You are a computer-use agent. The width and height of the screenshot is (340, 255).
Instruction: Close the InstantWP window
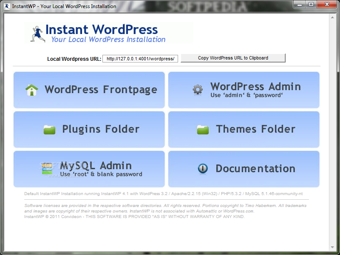327,4
